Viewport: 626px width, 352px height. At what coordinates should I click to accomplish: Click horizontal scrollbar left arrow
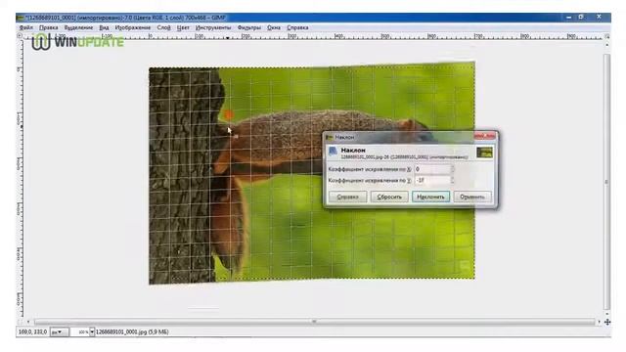coord(28,322)
